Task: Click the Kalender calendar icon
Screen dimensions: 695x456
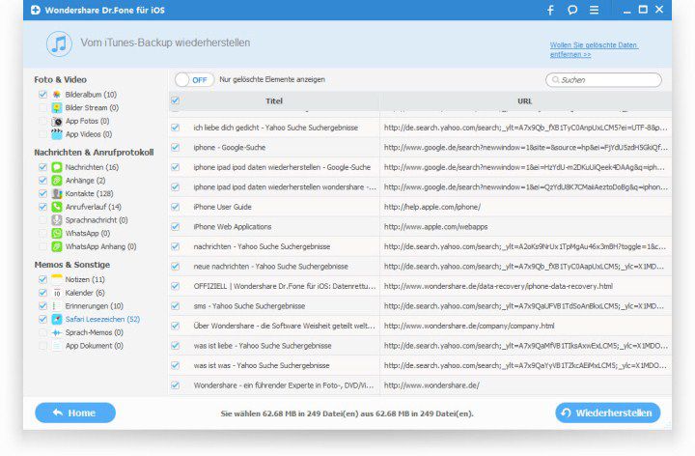Action: (57, 293)
